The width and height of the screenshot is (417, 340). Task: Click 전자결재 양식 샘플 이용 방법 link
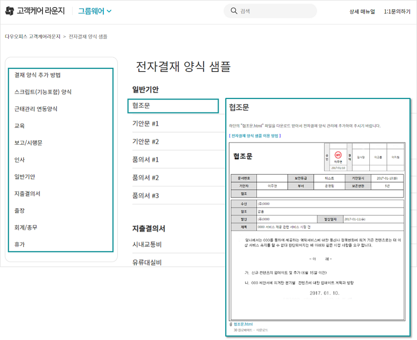coord(255,136)
